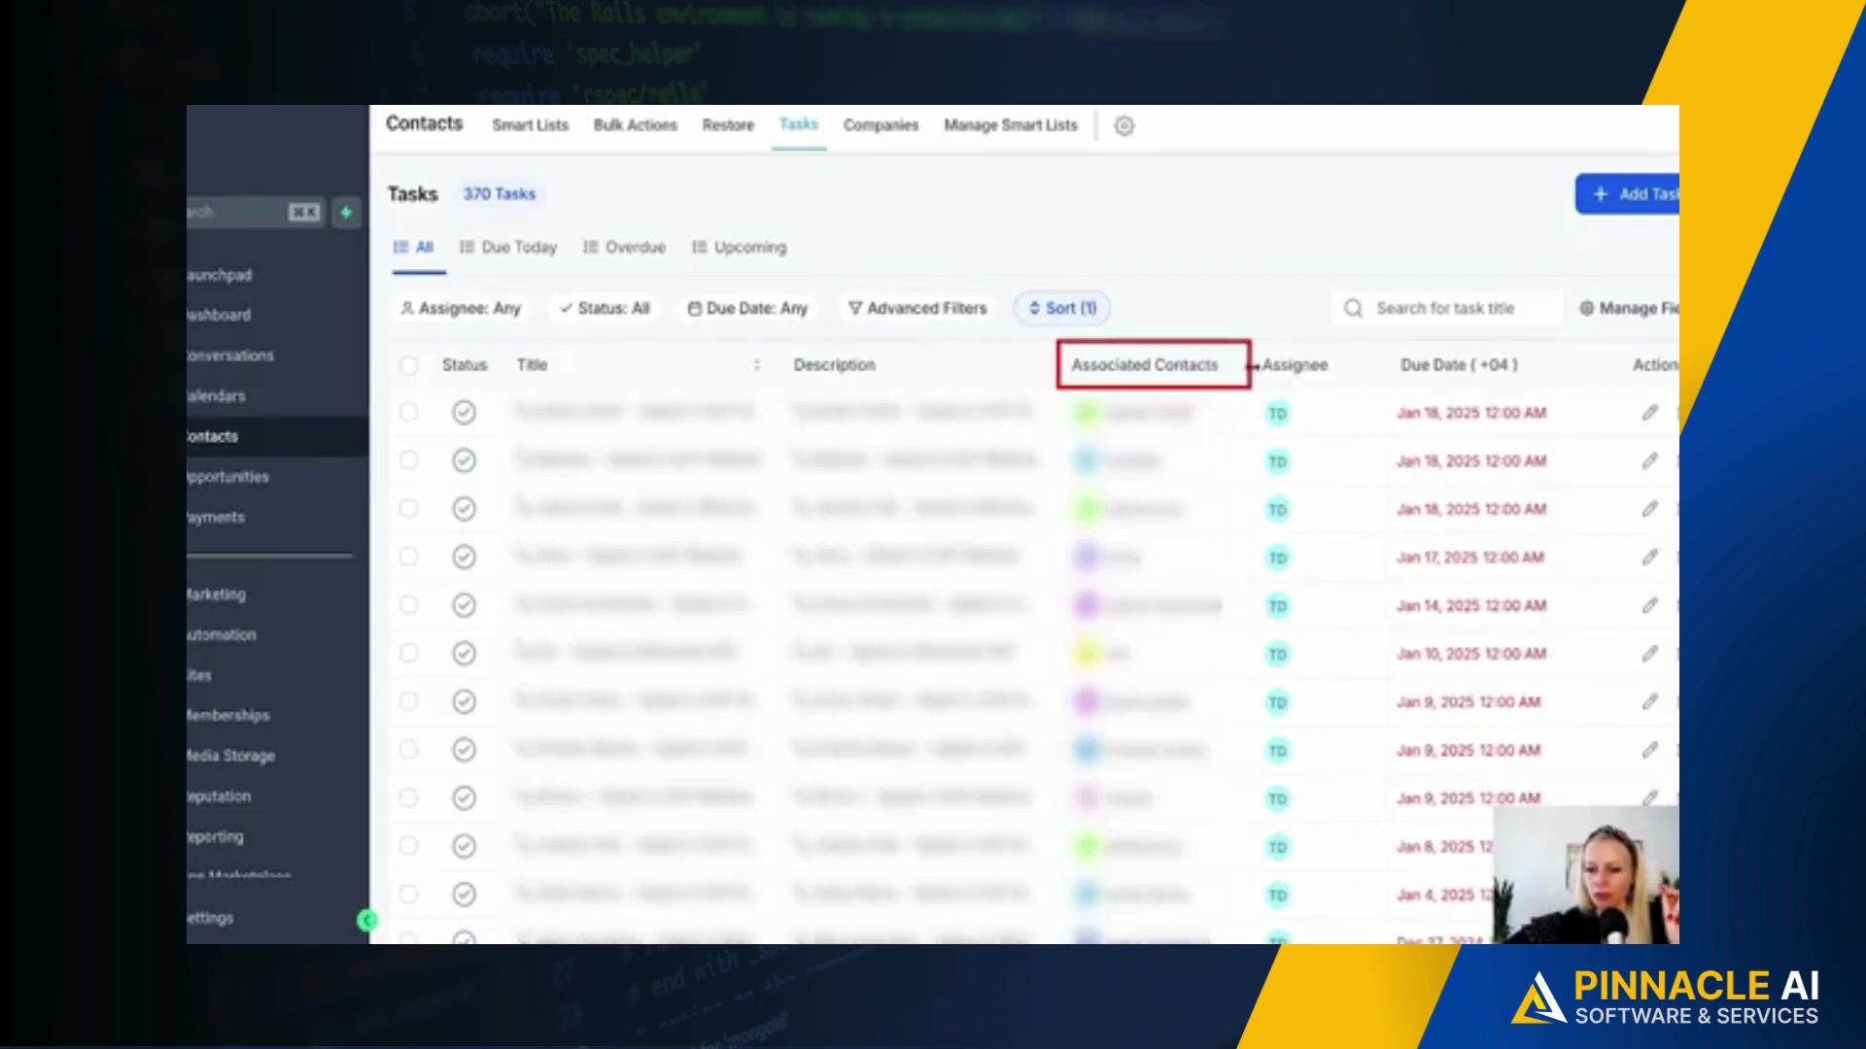
Task: Open Opportunities in the sidebar
Action: tap(228, 477)
